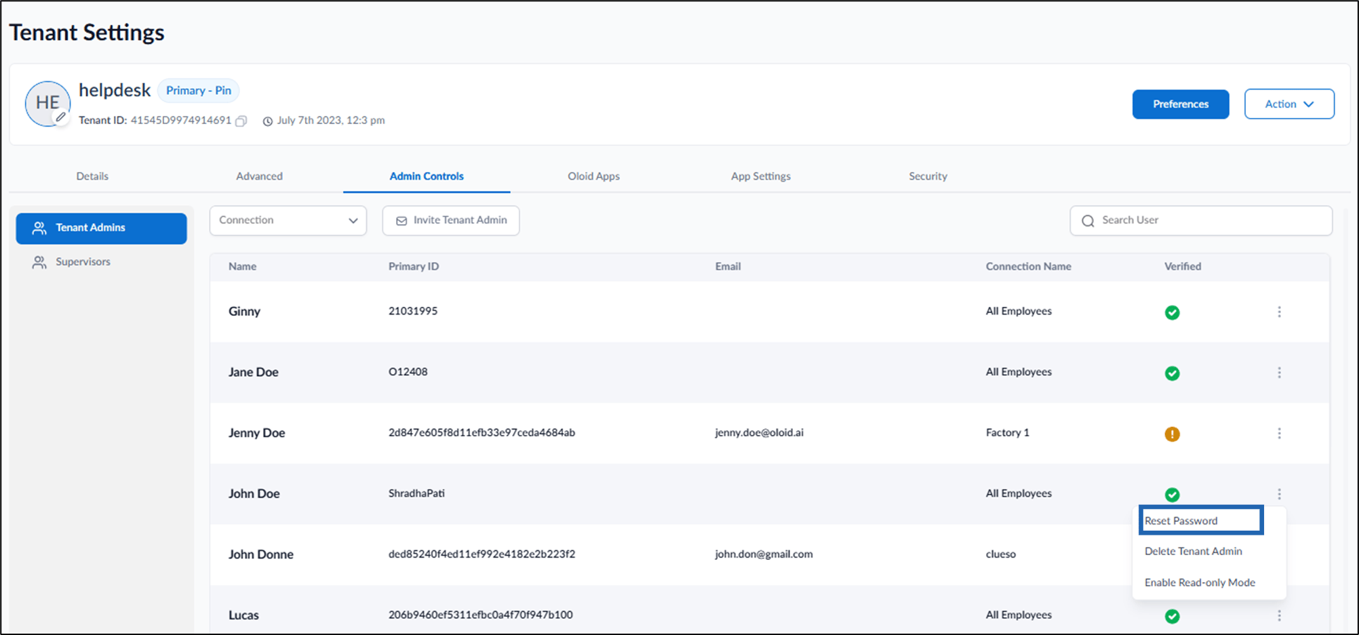Click Primary ID starting with 206b9460ef53
The image size is (1359, 635).
(480, 615)
